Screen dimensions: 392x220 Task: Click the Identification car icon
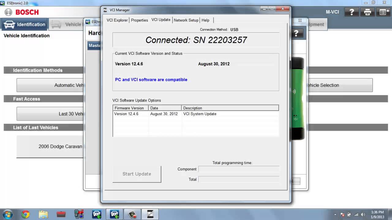coord(9,24)
